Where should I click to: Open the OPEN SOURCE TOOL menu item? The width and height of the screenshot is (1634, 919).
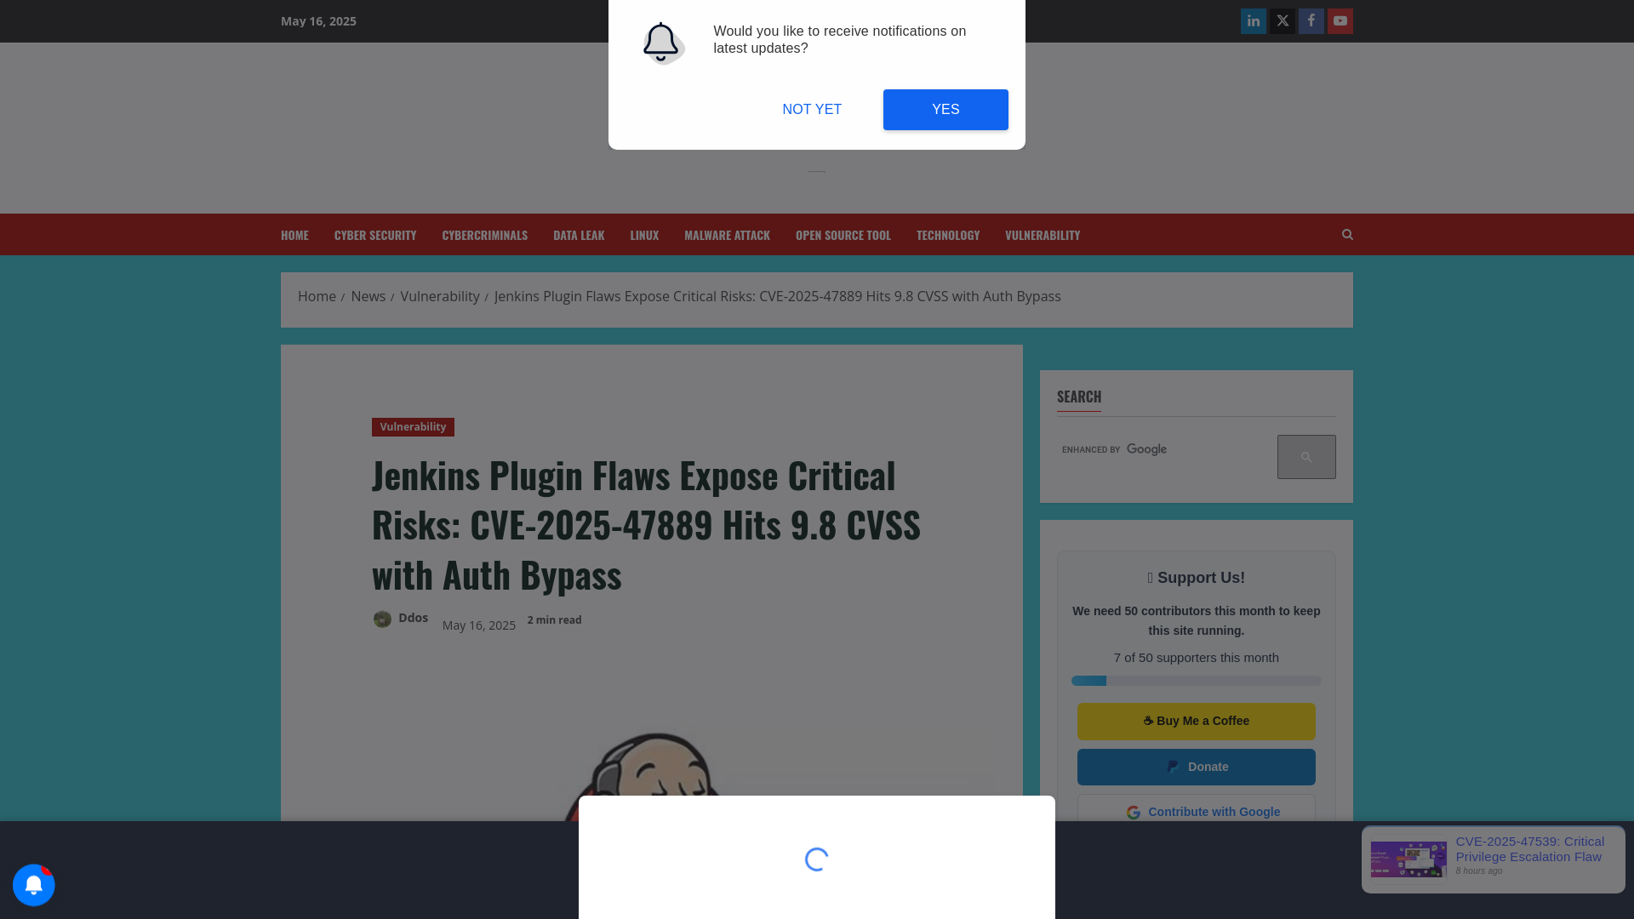pos(843,235)
